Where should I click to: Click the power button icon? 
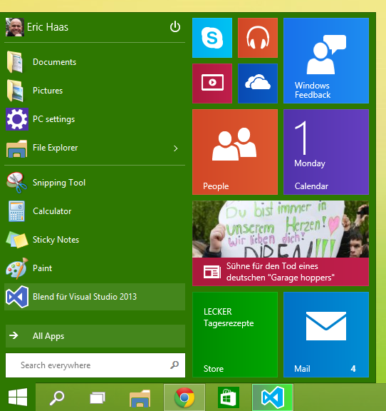pyautogui.click(x=174, y=26)
